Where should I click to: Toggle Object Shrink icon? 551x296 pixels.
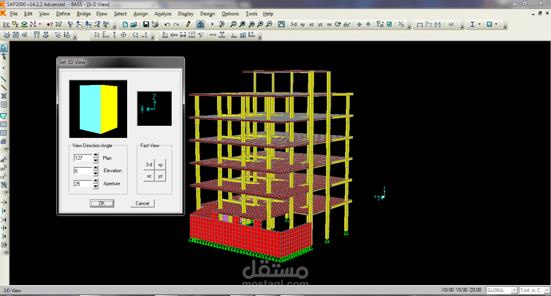[380, 24]
